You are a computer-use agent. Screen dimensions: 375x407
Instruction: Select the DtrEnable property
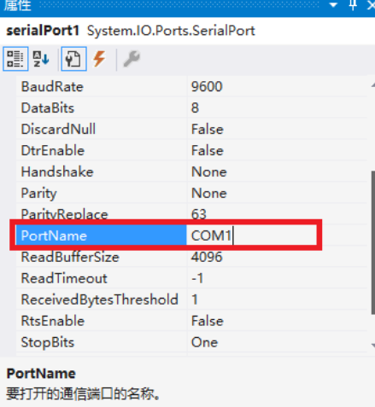102,150
